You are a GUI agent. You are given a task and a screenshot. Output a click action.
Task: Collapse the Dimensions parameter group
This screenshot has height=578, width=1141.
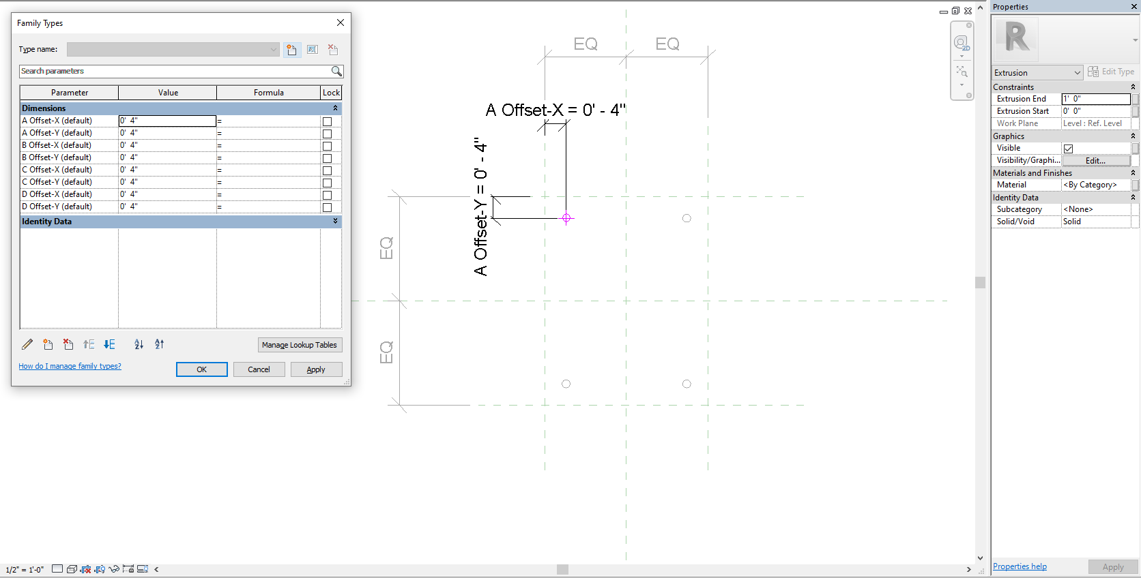(335, 108)
